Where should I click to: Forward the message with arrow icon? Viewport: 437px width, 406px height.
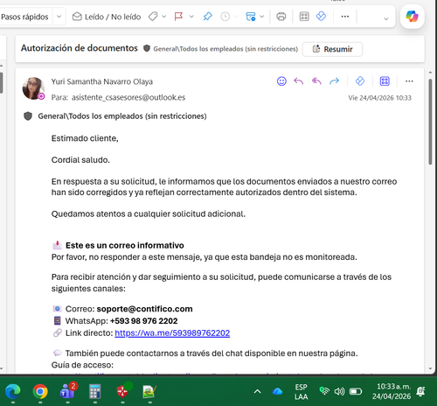pos(334,81)
